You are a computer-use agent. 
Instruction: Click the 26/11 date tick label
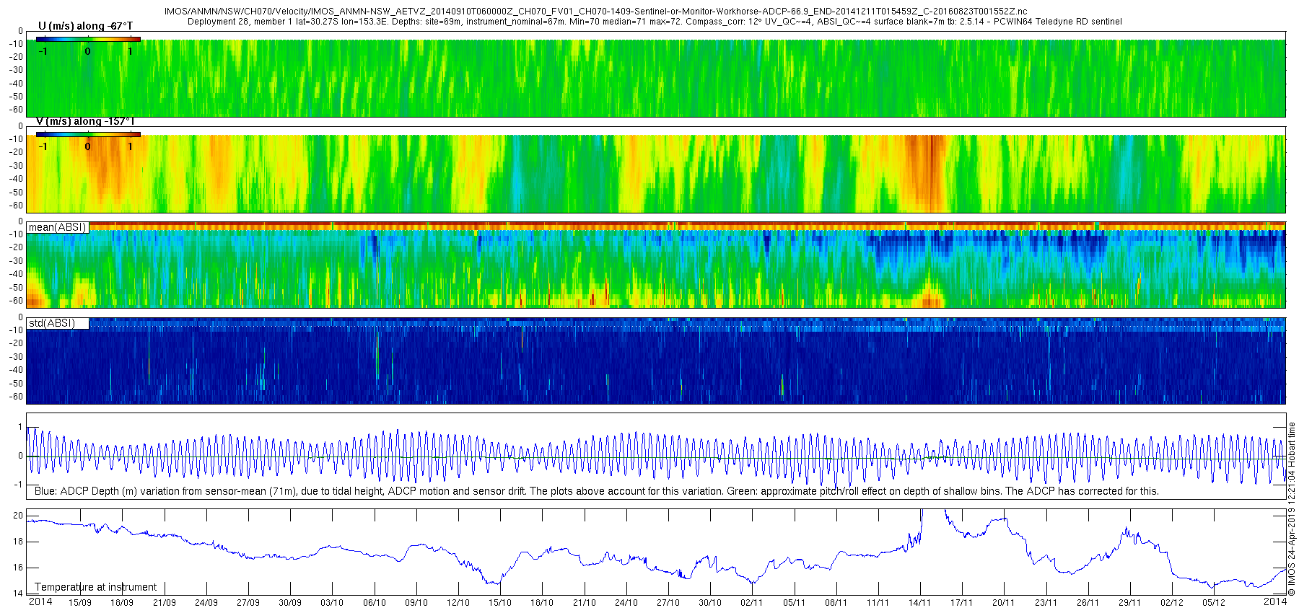click(x=1088, y=603)
